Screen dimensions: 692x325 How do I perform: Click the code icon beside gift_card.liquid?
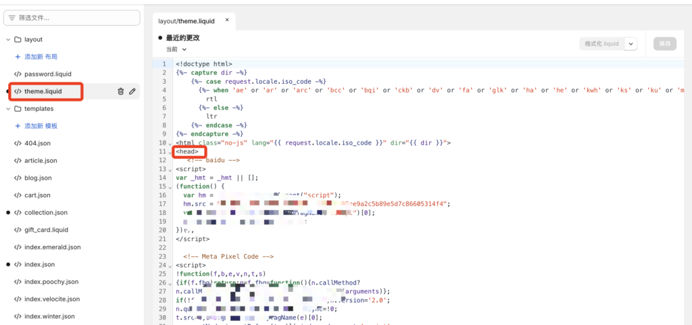[x=17, y=230]
